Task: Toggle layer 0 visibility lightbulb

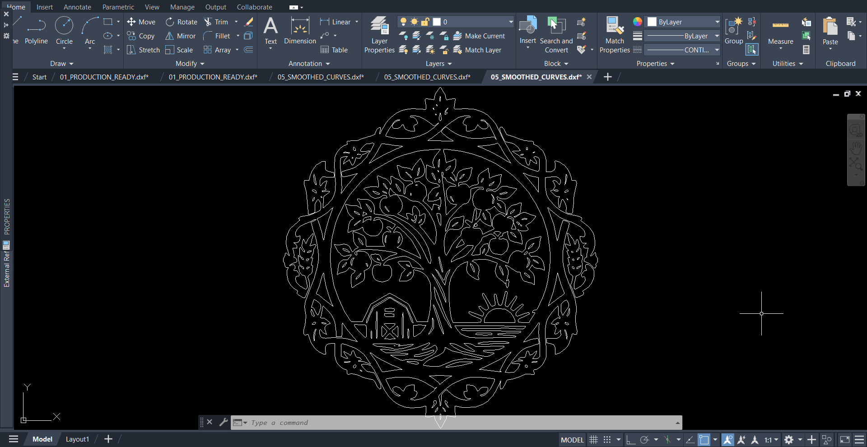Action: (x=403, y=21)
